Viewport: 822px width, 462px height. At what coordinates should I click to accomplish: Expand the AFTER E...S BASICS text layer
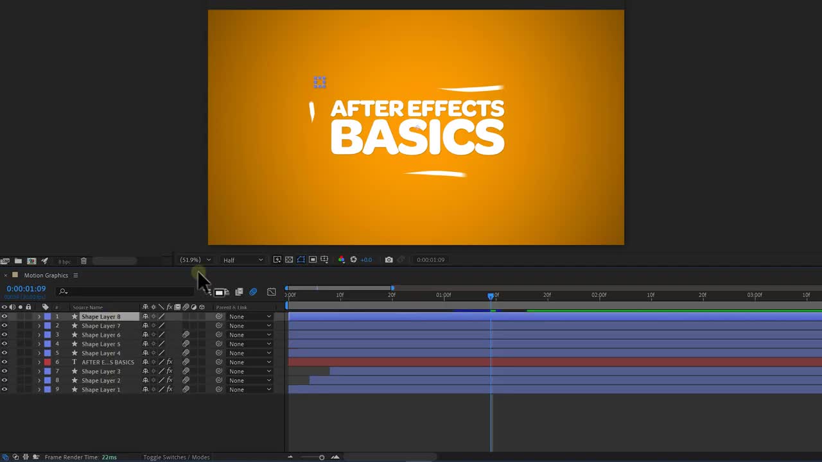pos(39,362)
